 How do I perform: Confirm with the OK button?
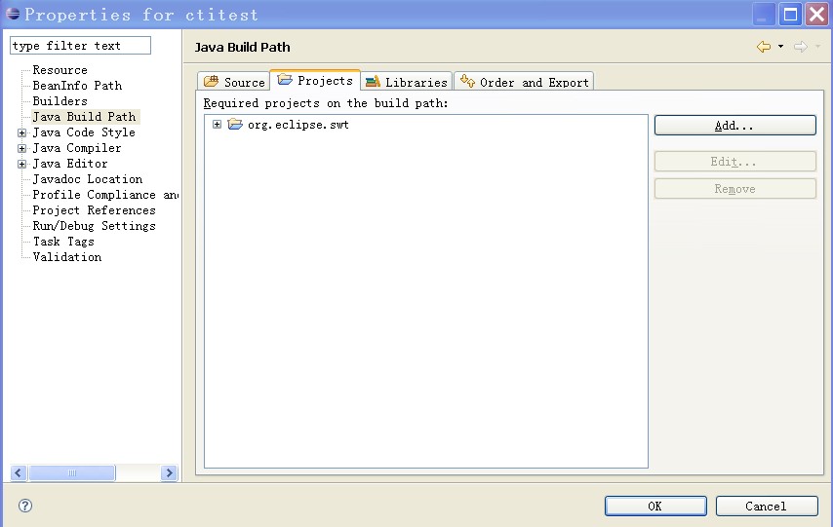click(655, 506)
